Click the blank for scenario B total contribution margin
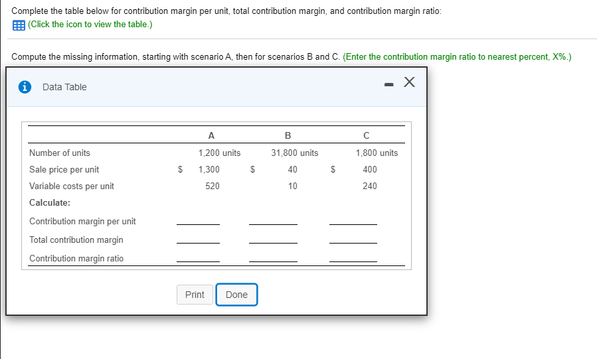The image size is (597, 359). pos(273,239)
